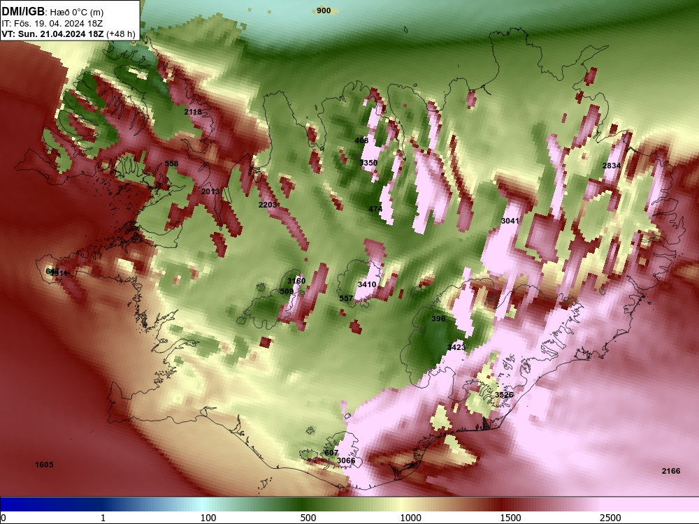Viewport: 699px width, 524px height.
Task: Click the value 3526 on the map
Action: pyautogui.click(x=504, y=395)
